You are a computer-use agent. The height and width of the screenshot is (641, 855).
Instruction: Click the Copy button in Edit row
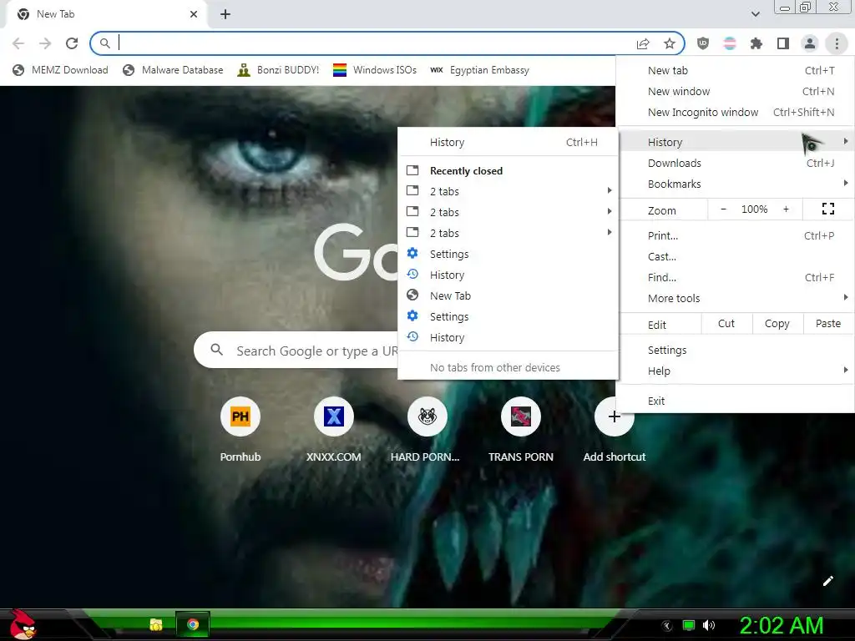[777, 323]
